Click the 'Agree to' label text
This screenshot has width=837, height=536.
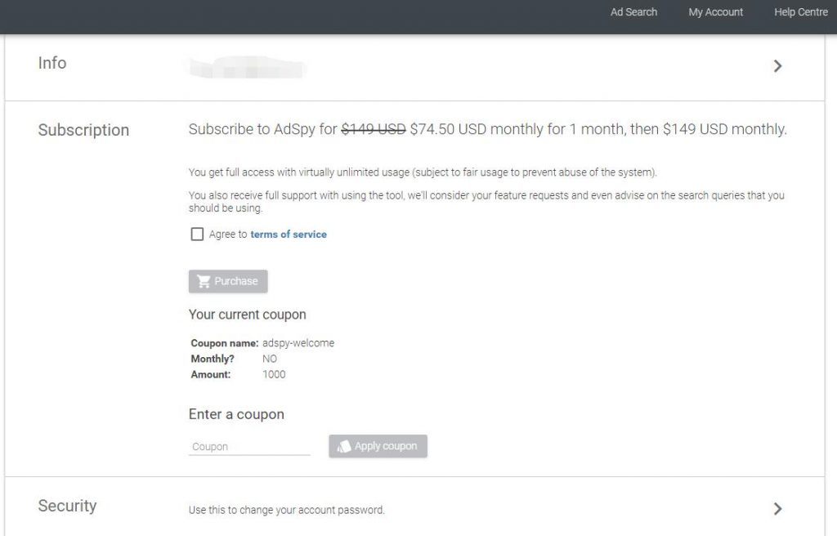(228, 234)
